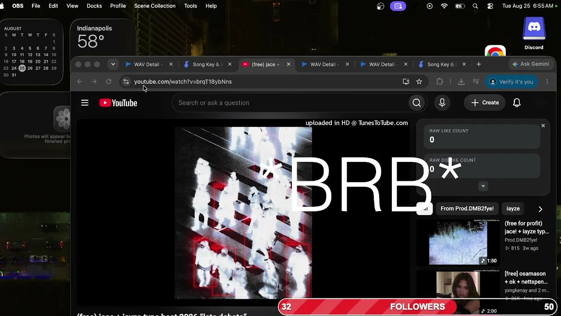561x316 pixels.
Task: Click the Indianapolis weather widget
Action: (103, 38)
